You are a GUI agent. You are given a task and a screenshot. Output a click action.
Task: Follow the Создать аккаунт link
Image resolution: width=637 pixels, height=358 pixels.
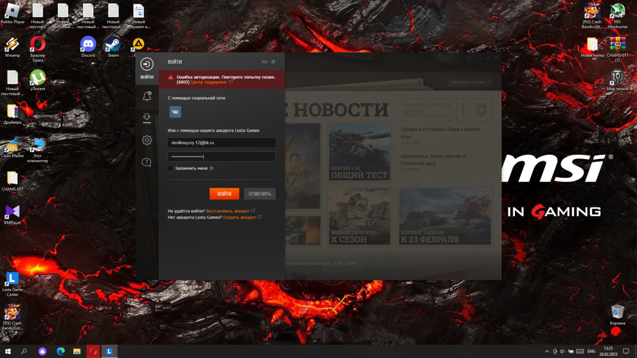(239, 217)
